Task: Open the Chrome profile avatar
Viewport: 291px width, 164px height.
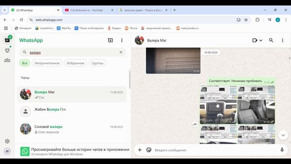Action: 278,20
